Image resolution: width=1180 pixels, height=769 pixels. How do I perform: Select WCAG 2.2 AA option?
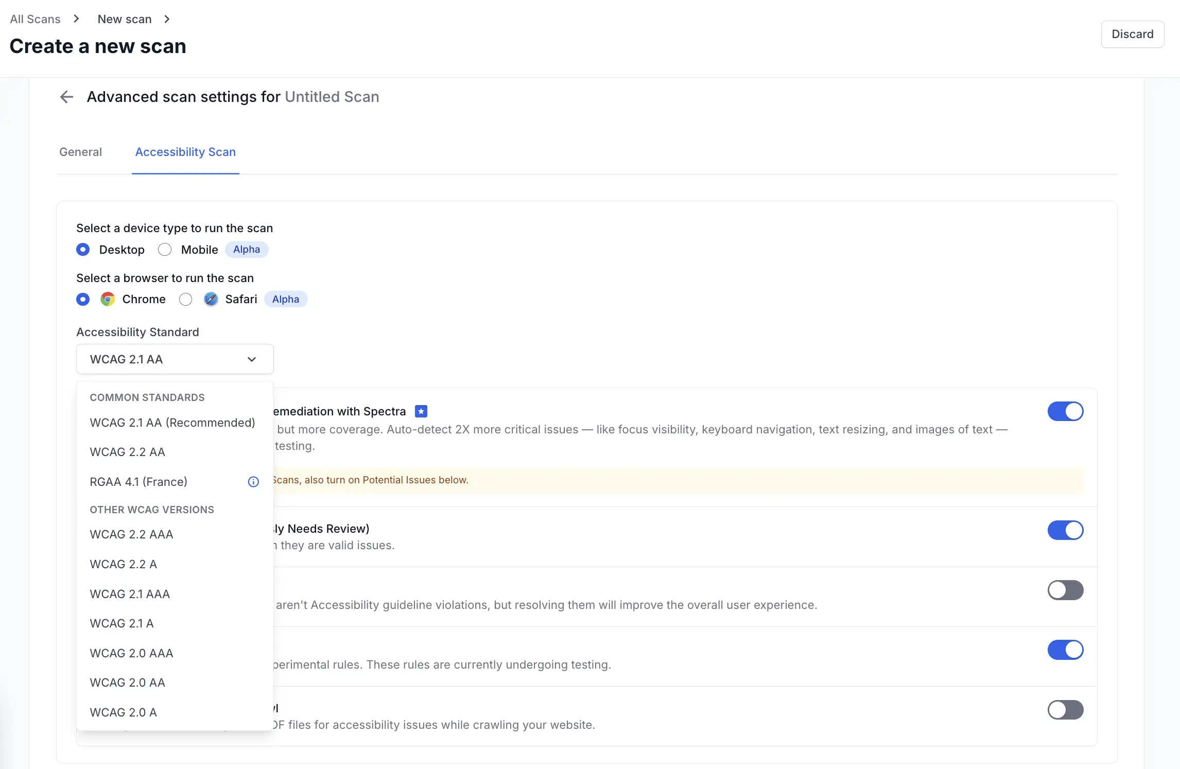[x=175, y=452]
